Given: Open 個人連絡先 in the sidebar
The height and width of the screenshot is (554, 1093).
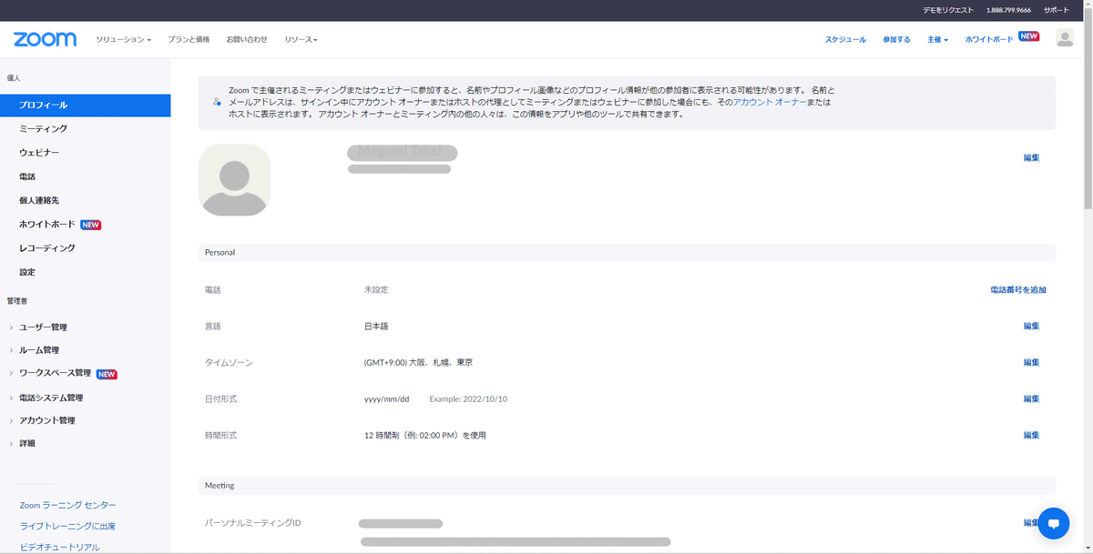Looking at the screenshot, I should coord(39,200).
